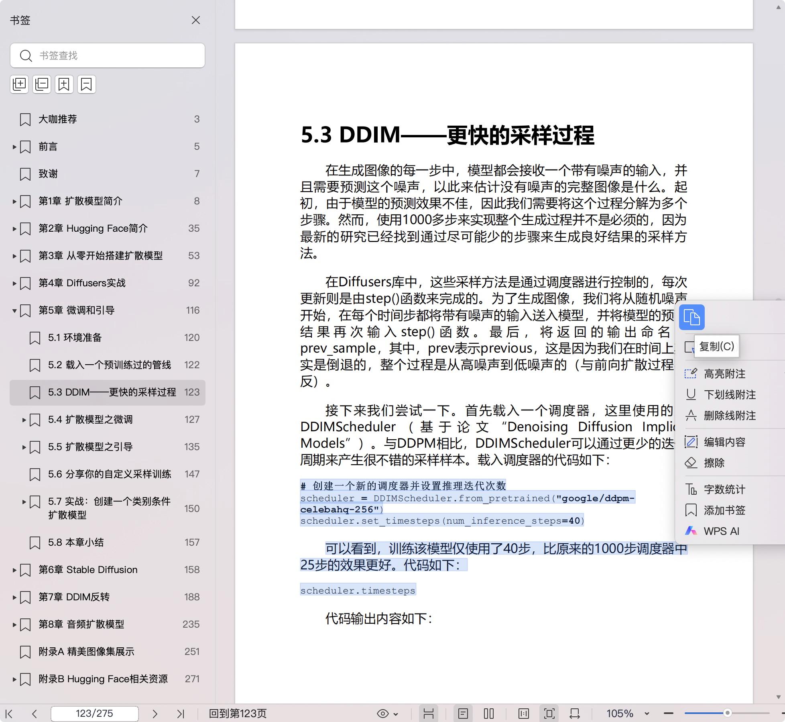Choose 下划线附注 from context menu
The width and height of the screenshot is (785, 722).
click(x=730, y=395)
